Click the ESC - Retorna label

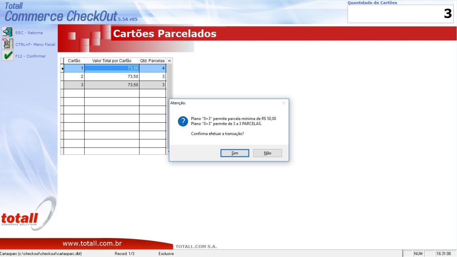[x=29, y=33]
